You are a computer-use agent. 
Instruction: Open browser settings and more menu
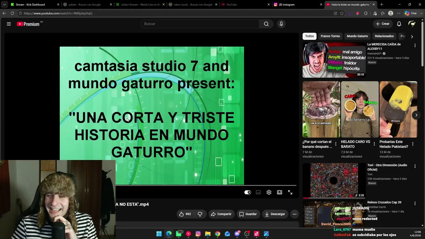tap(398, 13)
